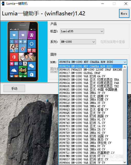The height and width of the screenshot is (165, 131).
Task: Select 059W617 GLOBAL SWAP entry
Action: (91, 73)
